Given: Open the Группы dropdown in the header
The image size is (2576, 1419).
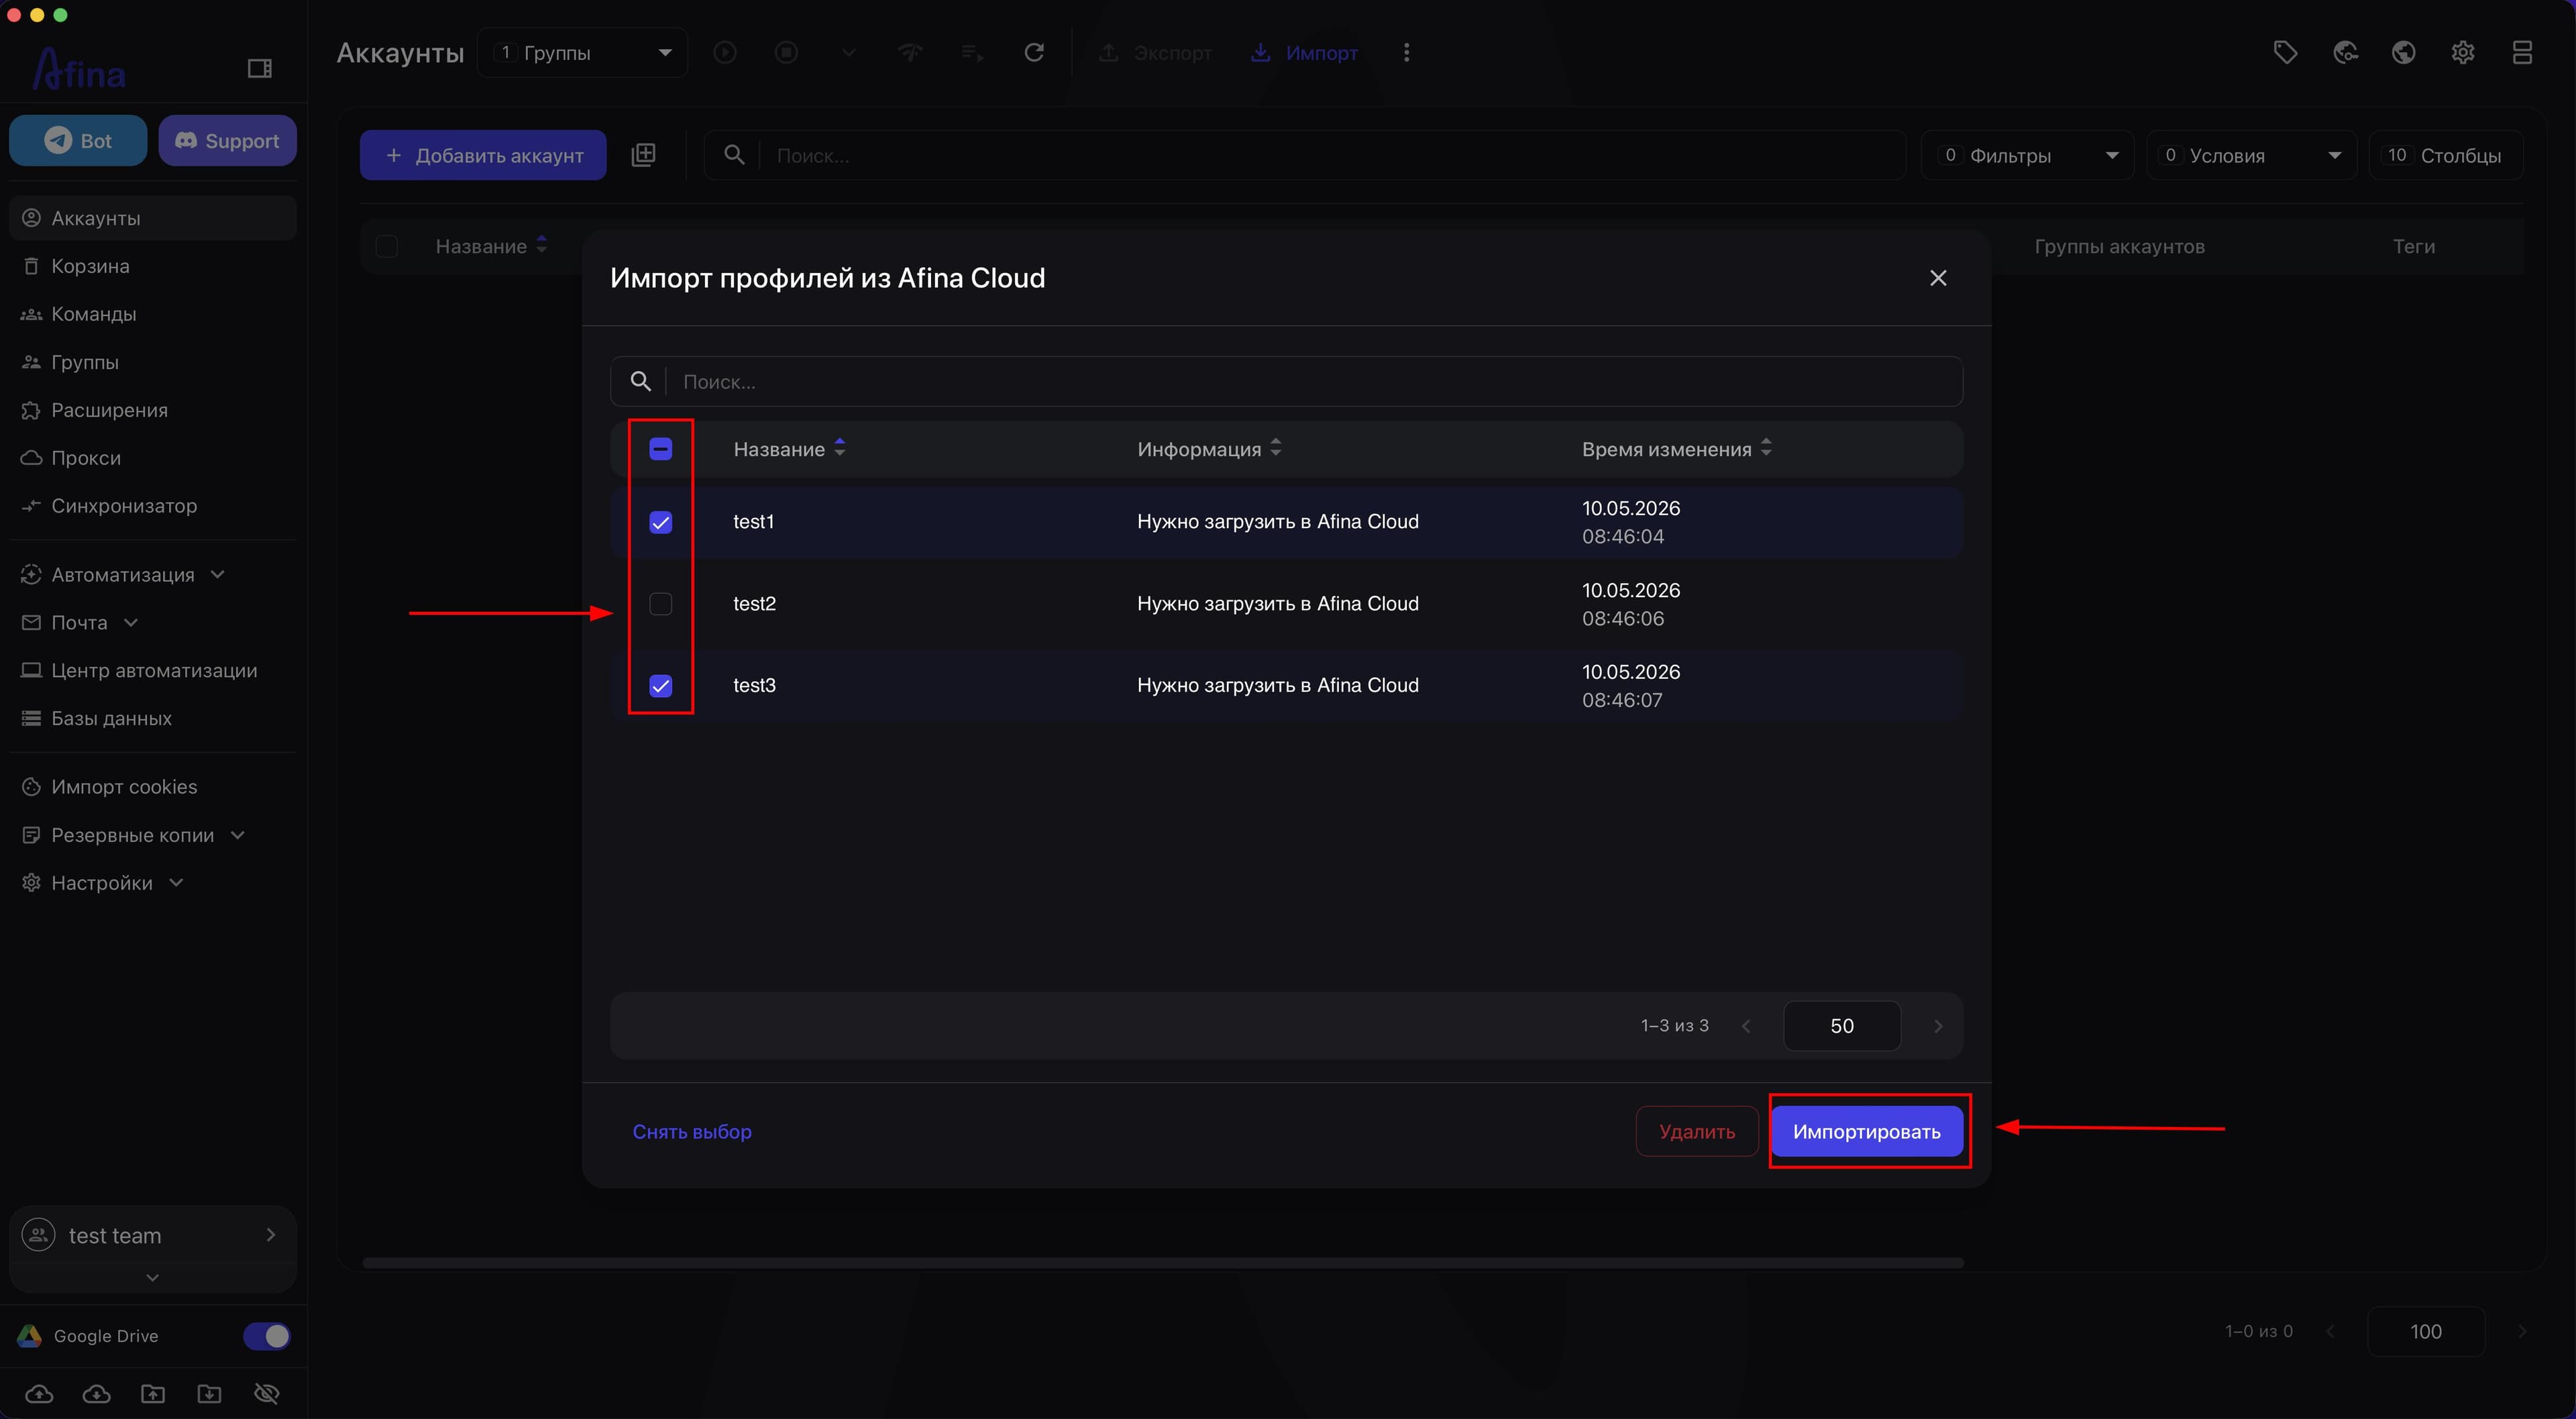Looking at the screenshot, I should tap(582, 52).
